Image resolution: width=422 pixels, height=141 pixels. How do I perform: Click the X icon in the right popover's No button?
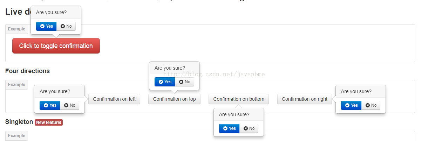coord(368,105)
